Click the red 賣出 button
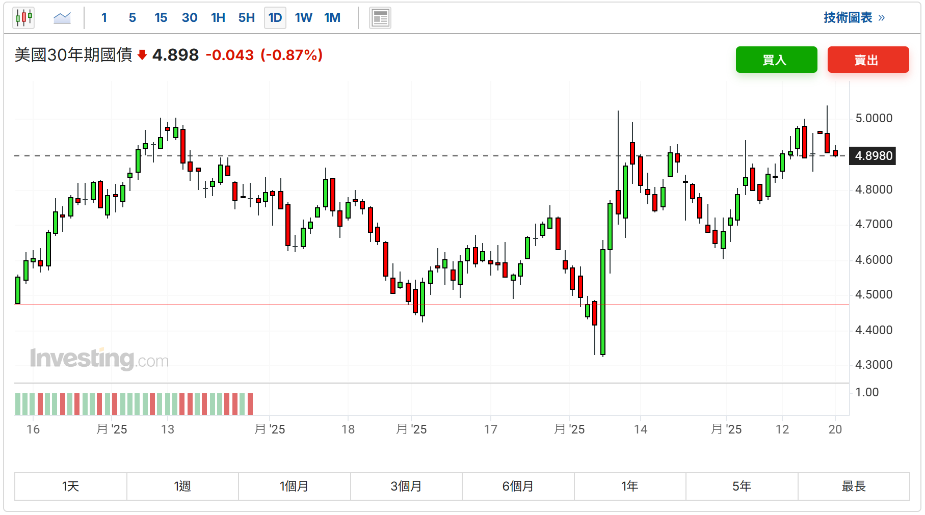Viewport: 925px width, 515px height. [x=868, y=60]
